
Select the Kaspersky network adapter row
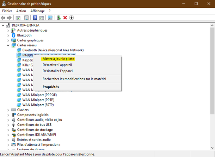click(25, 60)
